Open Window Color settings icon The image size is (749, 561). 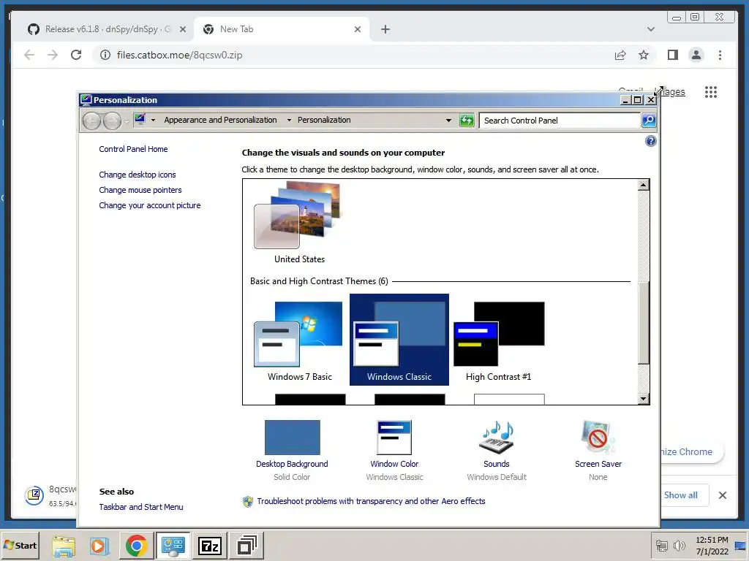point(394,438)
